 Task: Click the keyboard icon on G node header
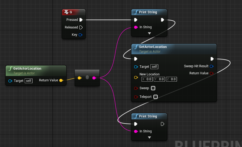pos(66,12)
